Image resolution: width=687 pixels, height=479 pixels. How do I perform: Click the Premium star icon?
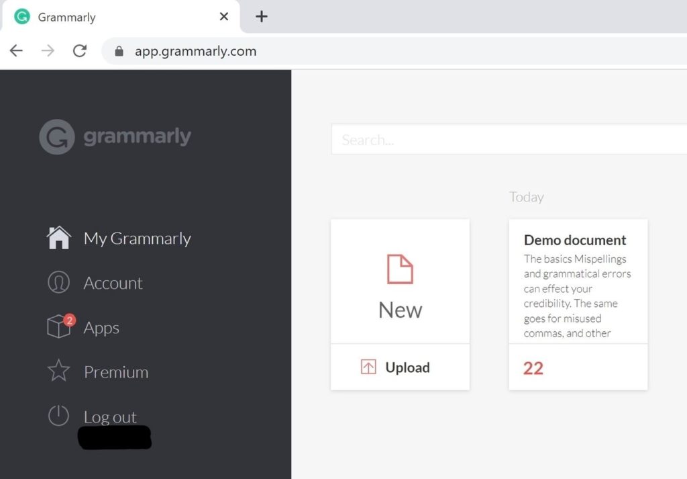tap(59, 370)
